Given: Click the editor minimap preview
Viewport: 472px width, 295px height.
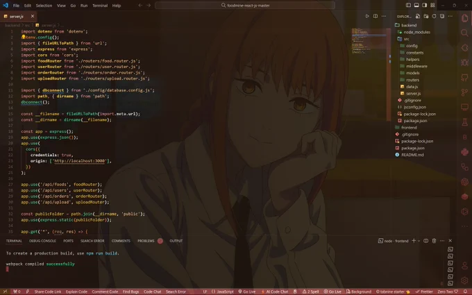Looking at the screenshot, I should coord(369,41).
